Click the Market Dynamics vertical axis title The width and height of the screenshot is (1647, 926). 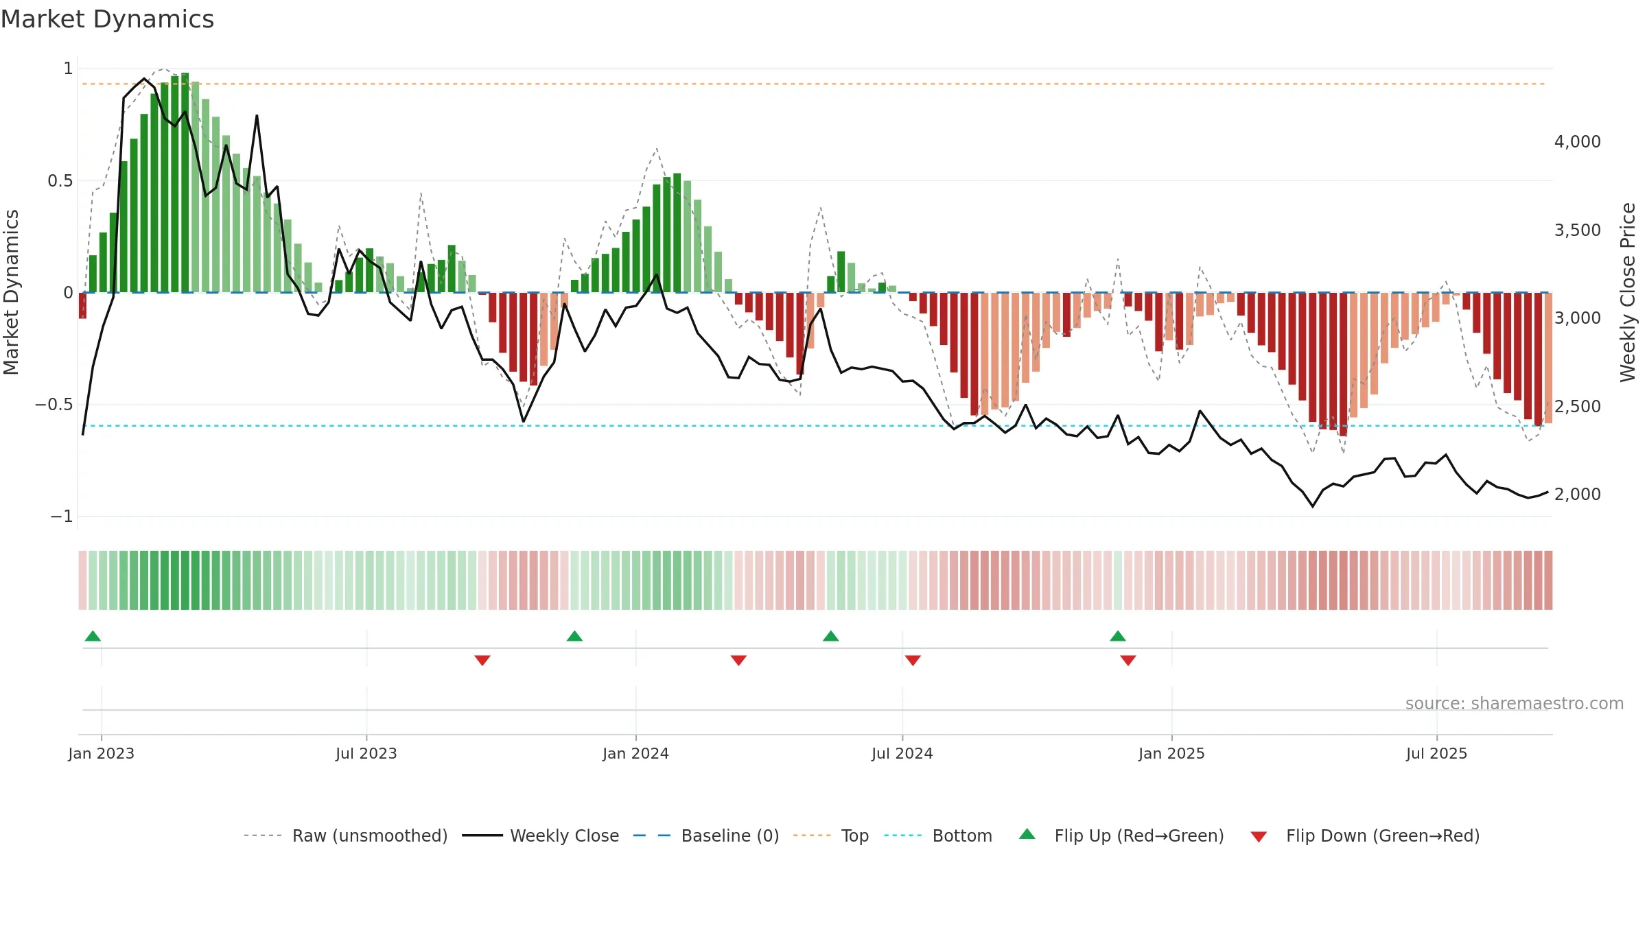pyautogui.click(x=11, y=292)
